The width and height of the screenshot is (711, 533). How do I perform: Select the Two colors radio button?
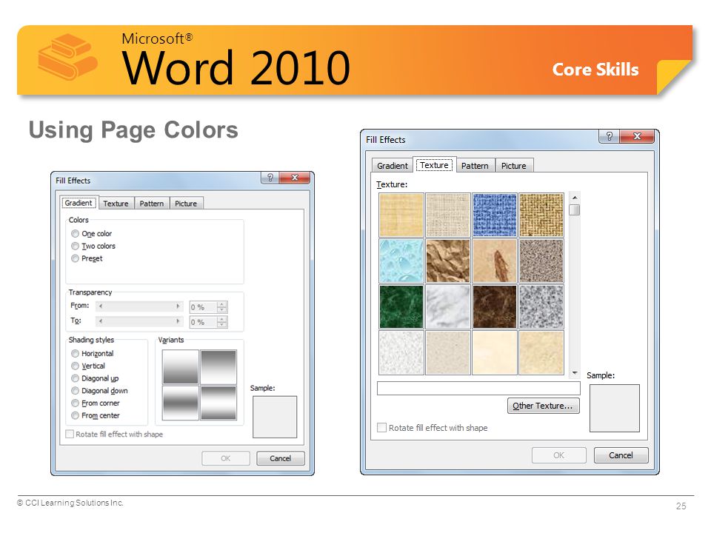pyautogui.click(x=76, y=246)
